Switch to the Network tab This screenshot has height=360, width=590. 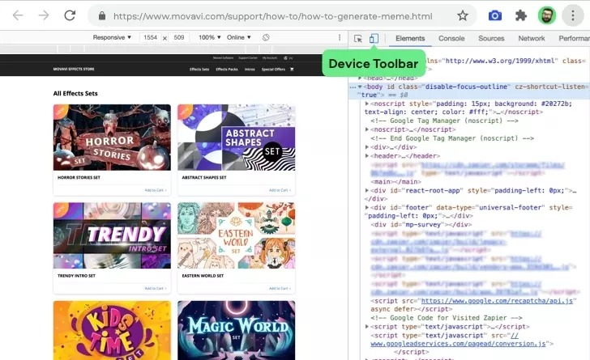click(532, 38)
